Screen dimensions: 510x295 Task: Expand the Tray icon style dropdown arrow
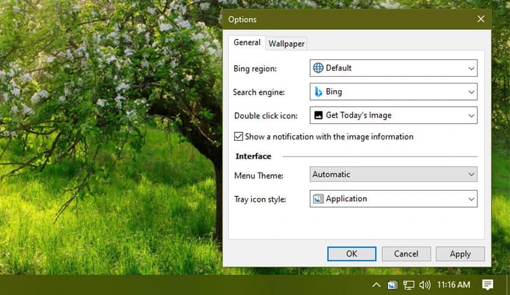pyautogui.click(x=471, y=199)
